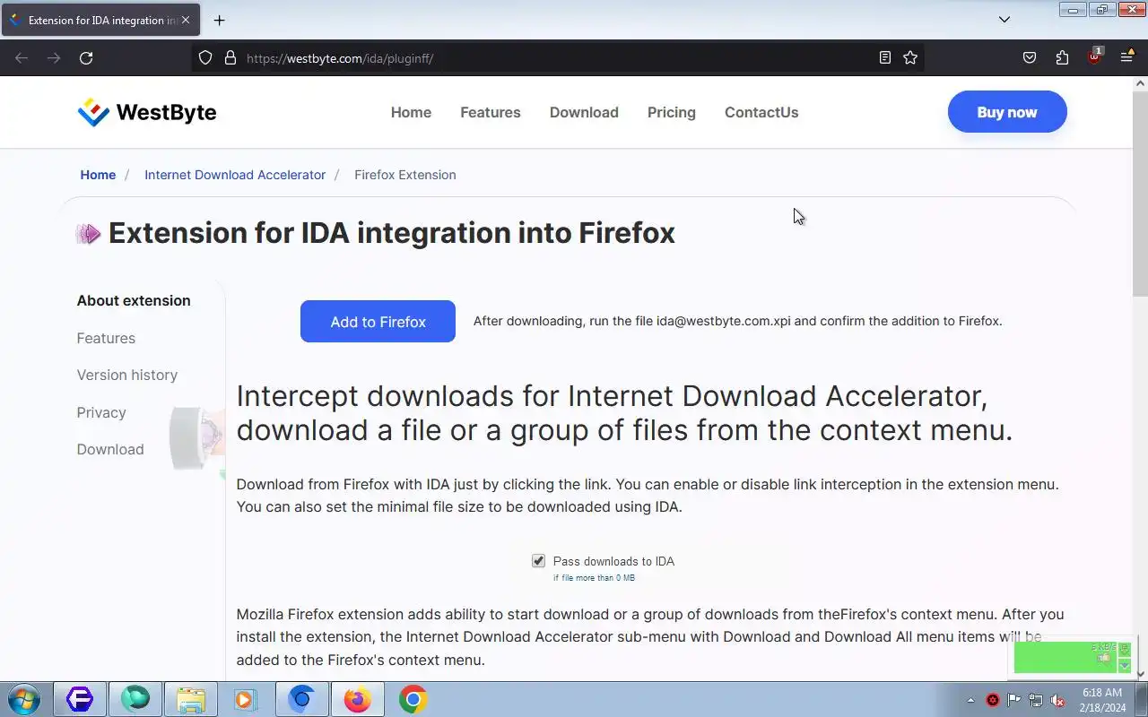Open the clock showing 6:18 AM

[x=1101, y=699]
